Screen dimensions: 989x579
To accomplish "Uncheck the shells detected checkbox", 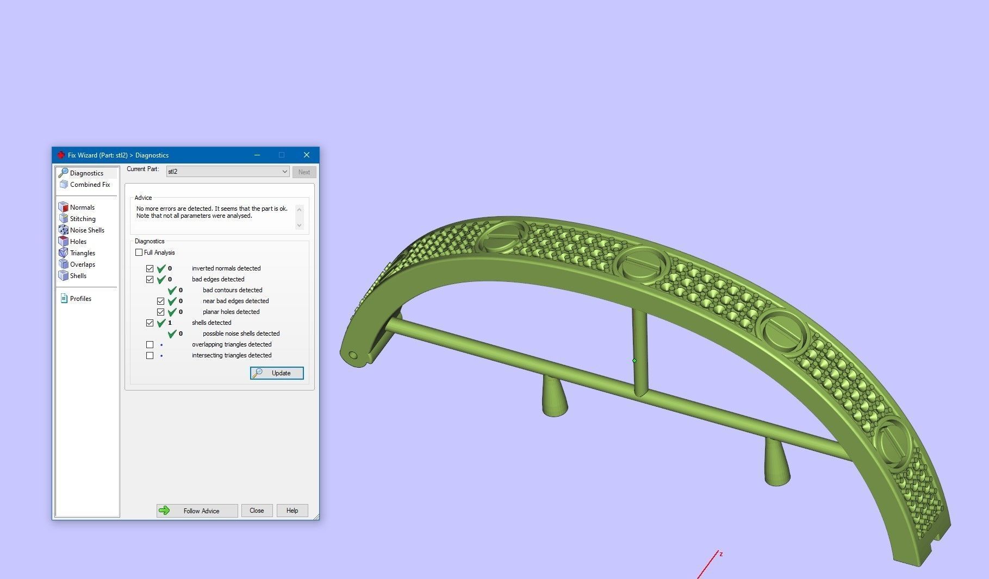I will coord(150,323).
